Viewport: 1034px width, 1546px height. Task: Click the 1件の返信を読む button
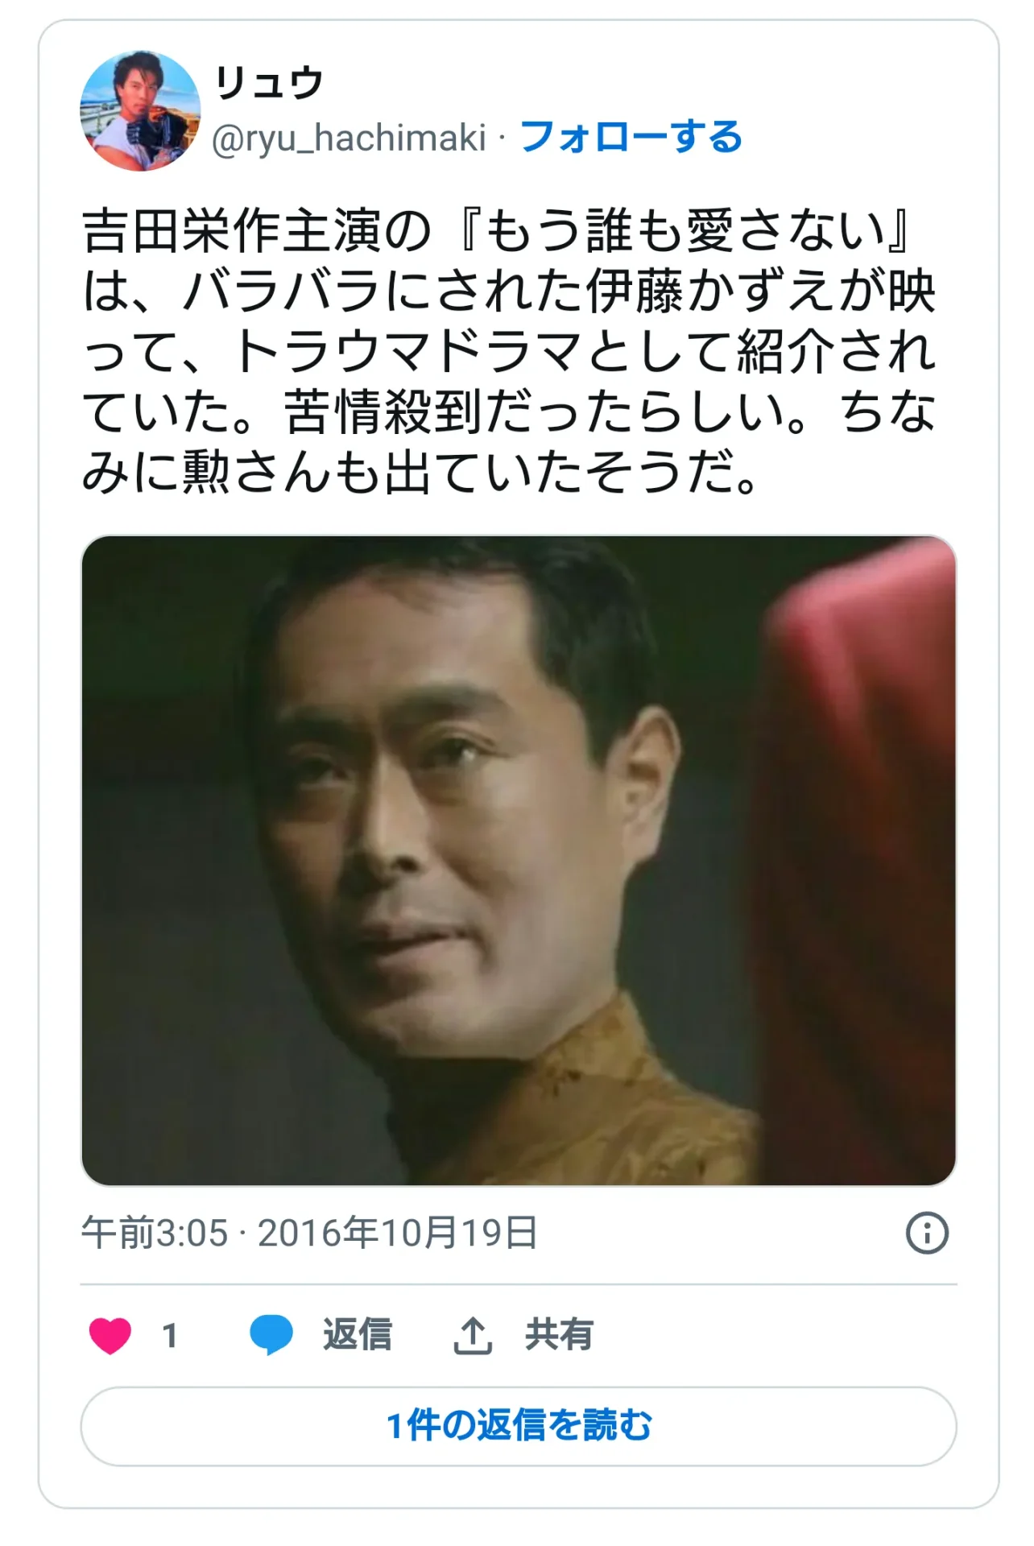pos(519,1426)
